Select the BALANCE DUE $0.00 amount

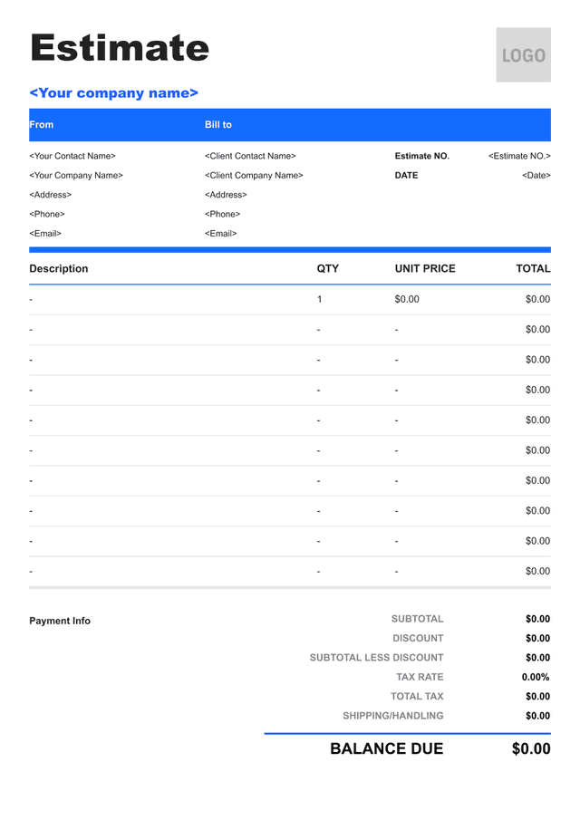(531, 748)
